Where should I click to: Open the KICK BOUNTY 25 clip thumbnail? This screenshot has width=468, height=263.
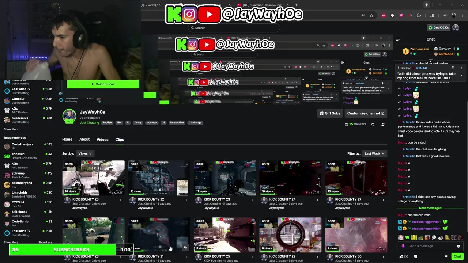[x=224, y=235]
